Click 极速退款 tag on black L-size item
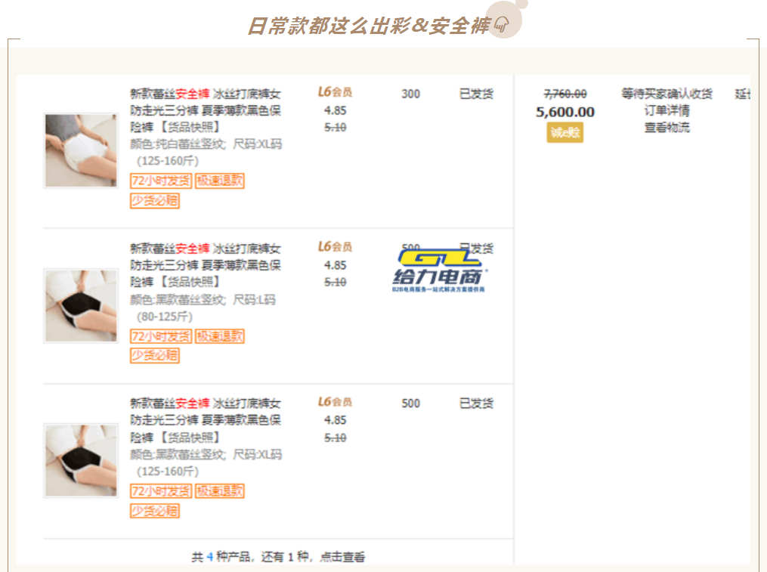Screen dimensions: 767x572 (220, 336)
